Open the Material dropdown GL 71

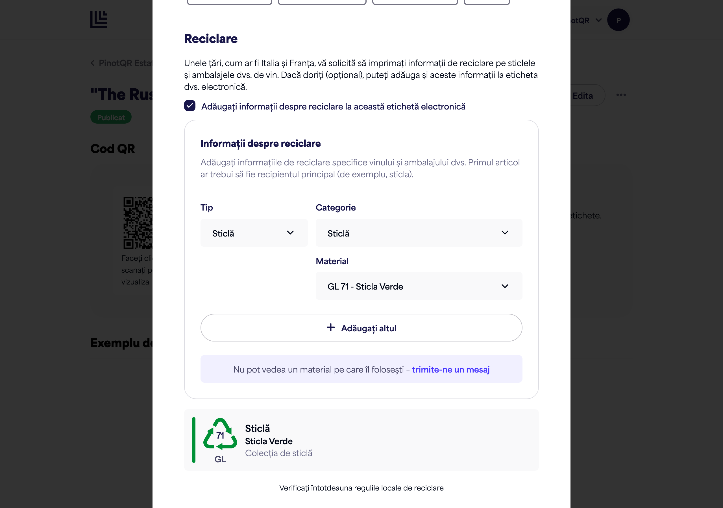point(419,286)
